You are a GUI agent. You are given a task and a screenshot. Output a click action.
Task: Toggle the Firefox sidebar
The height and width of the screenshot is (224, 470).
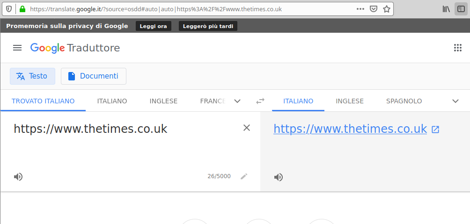[x=461, y=9]
